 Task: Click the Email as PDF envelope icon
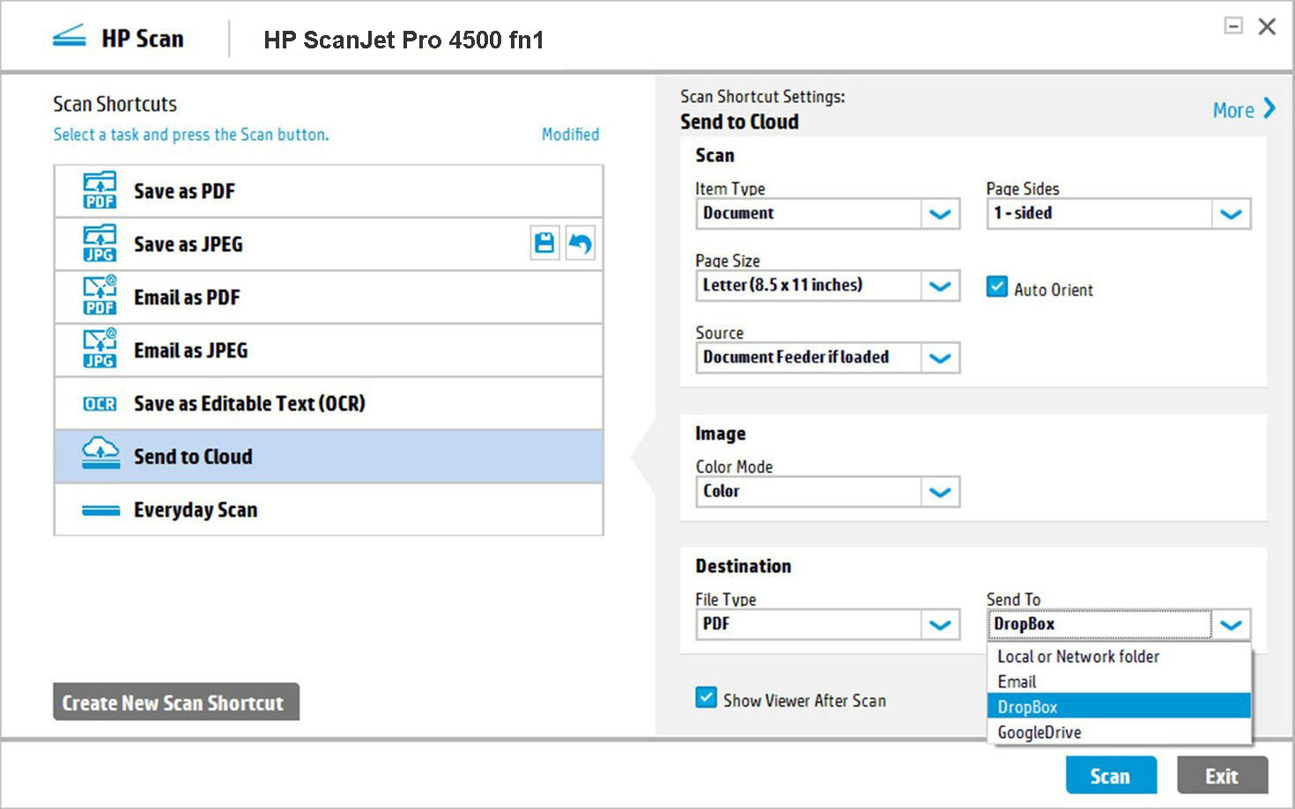click(100, 297)
